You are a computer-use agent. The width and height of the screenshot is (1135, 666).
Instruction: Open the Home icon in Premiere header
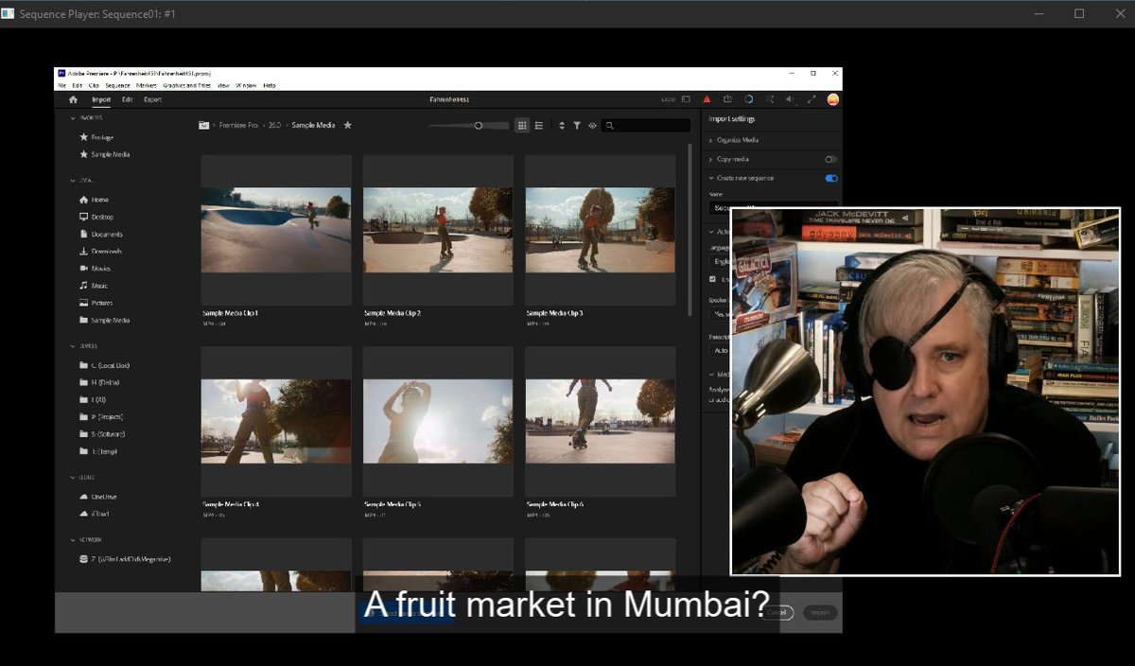tap(73, 99)
